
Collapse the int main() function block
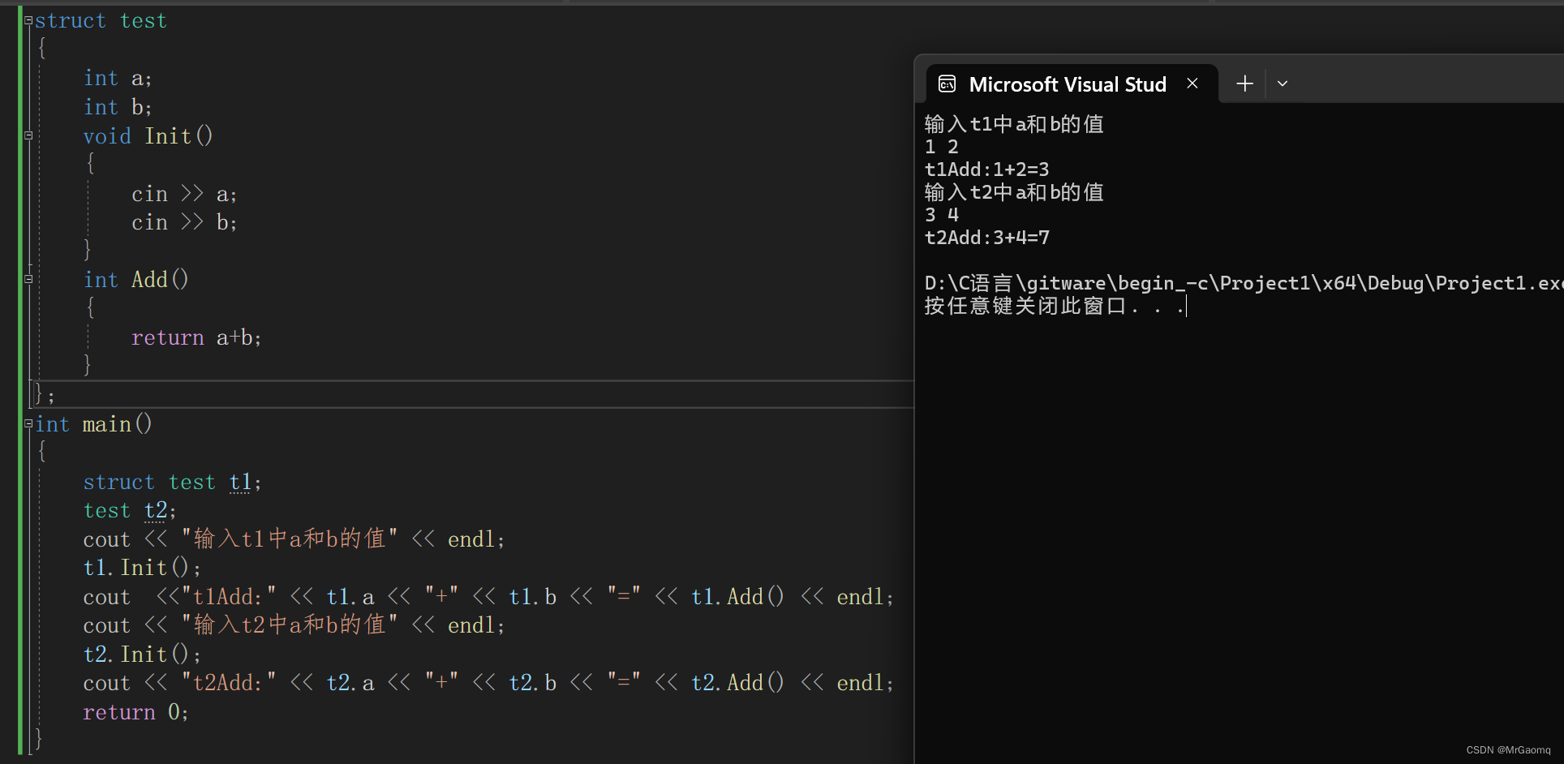[x=28, y=423]
